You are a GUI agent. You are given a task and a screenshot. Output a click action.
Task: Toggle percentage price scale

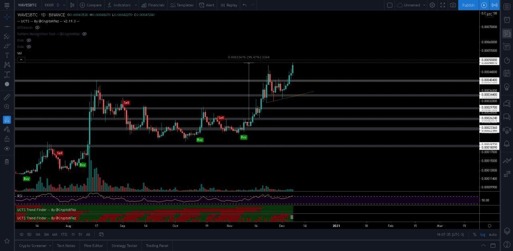[475, 235]
